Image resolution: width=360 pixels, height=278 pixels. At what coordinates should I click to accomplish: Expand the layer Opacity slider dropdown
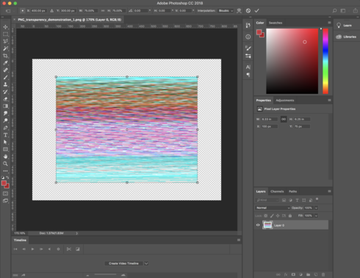coord(316,208)
